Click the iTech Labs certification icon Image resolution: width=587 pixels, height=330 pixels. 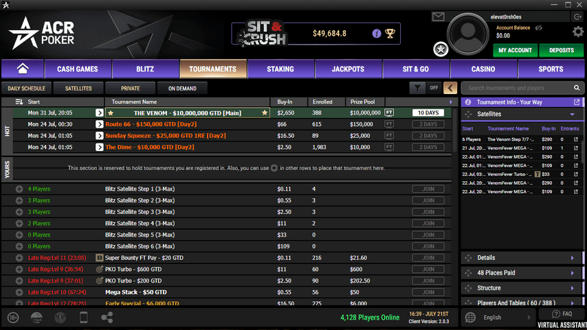click(x=36, y=318)
